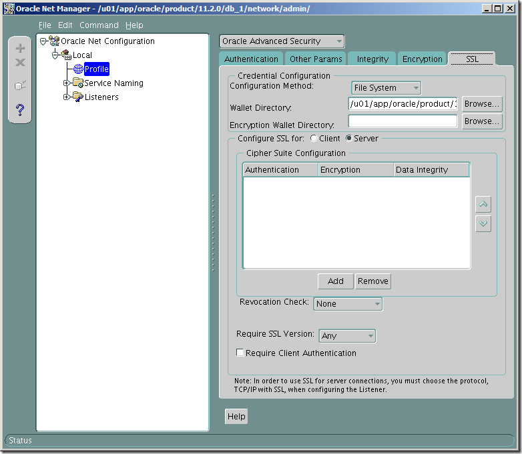Image resolution: width=522 pixels, height=454 pixels.
Task: Open the Command menu
Action: 99,25
